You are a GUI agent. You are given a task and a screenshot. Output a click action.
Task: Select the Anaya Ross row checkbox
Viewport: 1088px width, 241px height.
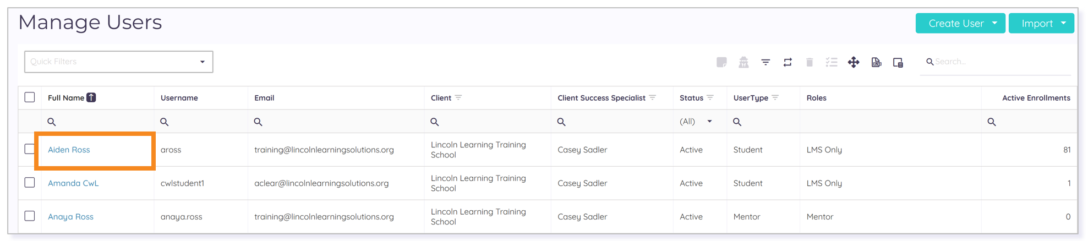point(30,216)
